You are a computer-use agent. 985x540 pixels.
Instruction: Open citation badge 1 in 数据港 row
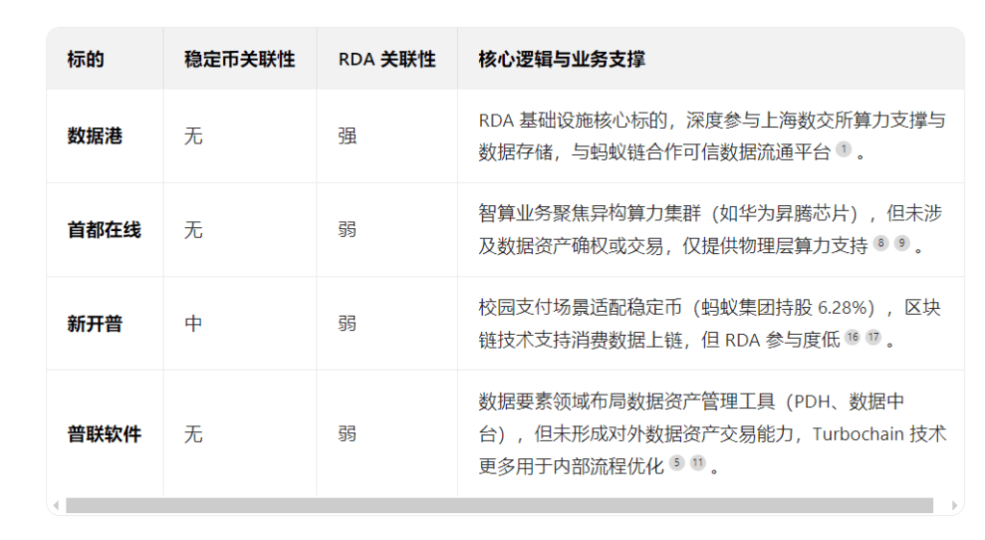click(x=844, y=149)
